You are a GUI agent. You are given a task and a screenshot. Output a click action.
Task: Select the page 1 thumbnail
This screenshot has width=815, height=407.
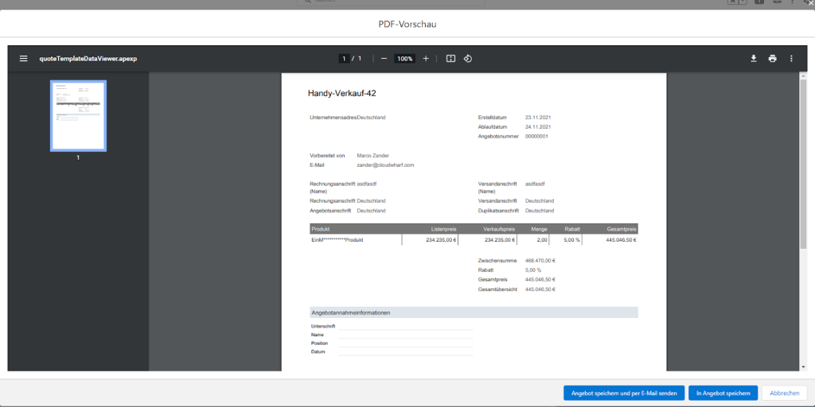click(78, 116)
